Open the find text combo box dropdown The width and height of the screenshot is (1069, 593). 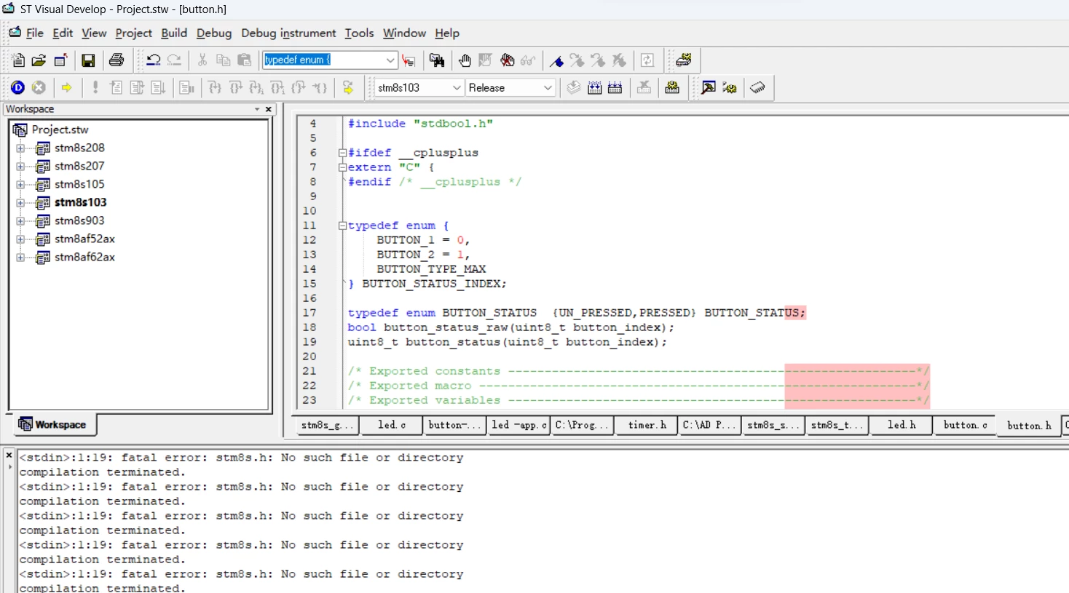click(x=390, y=60)
